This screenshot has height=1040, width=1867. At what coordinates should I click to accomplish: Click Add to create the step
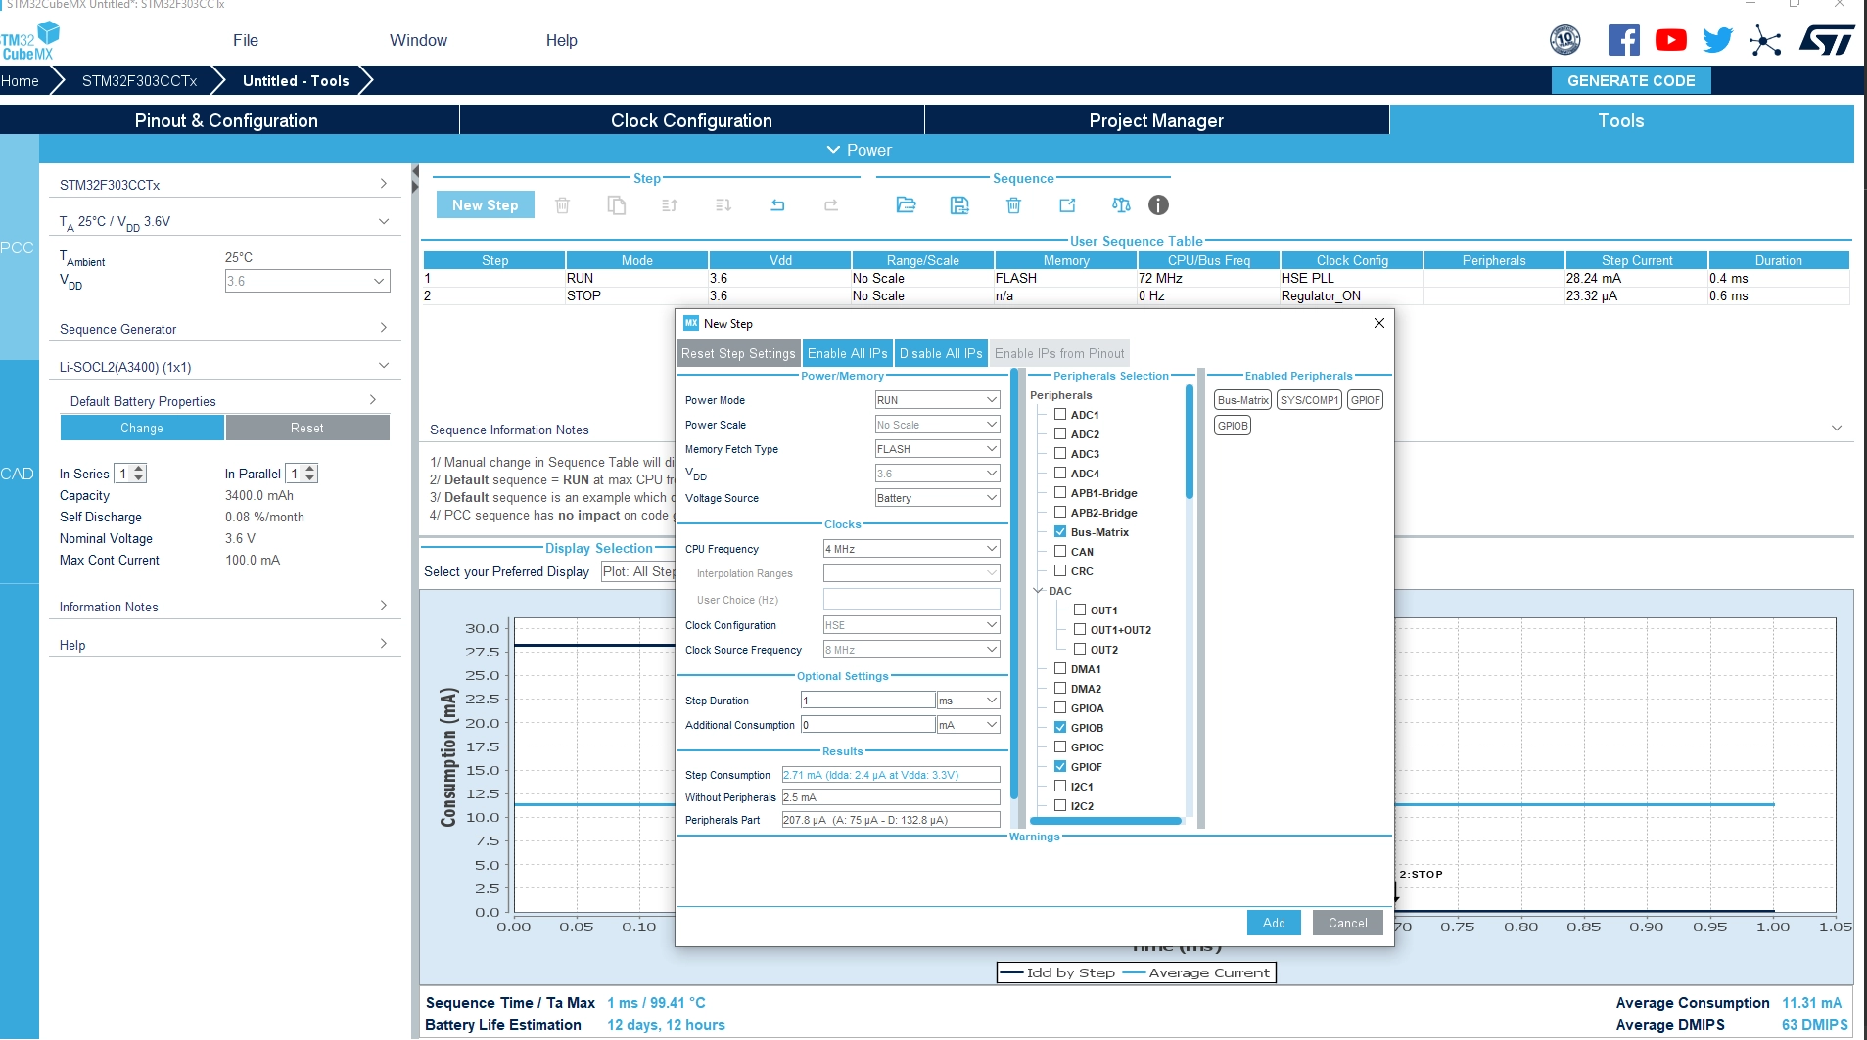point(1274,923)
